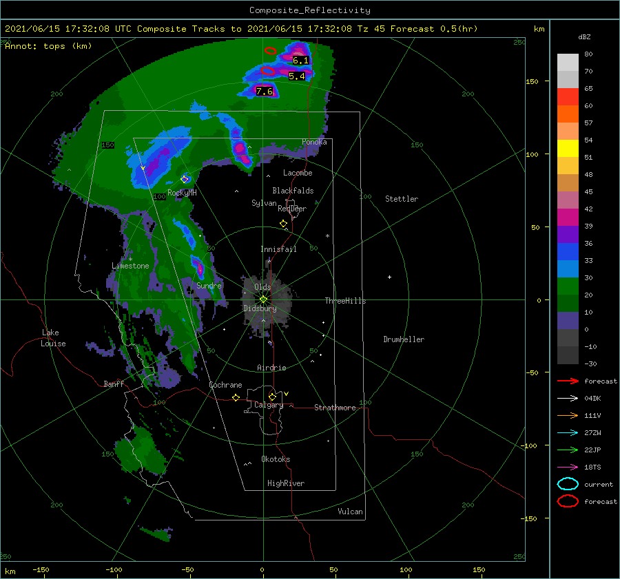Select the storm top label 5.4
Screen dimensions: 620x579
[x=296, y=76]
